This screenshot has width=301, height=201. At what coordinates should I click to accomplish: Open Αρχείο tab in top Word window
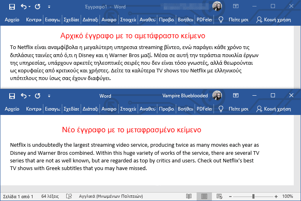point(12,20)
